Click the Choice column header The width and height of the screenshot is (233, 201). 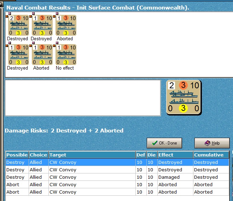click(x=39, y=155)
